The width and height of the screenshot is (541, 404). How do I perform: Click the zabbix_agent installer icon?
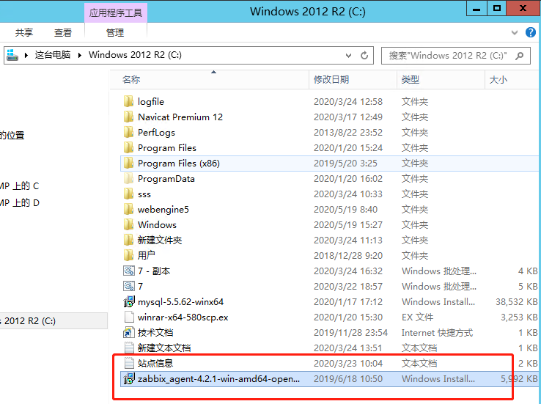pyautogui.click(x=129, y=379)
